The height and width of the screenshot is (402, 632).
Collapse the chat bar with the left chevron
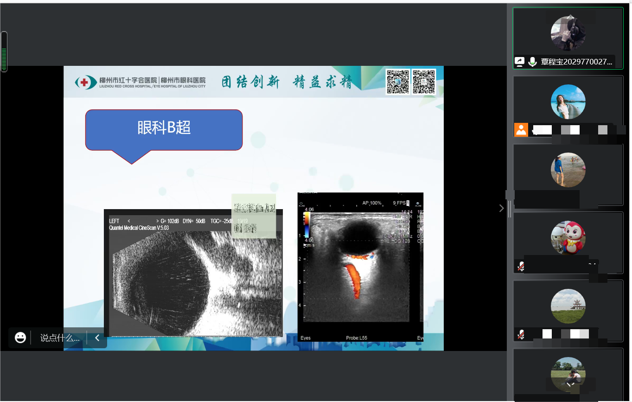tap(97, 338)
